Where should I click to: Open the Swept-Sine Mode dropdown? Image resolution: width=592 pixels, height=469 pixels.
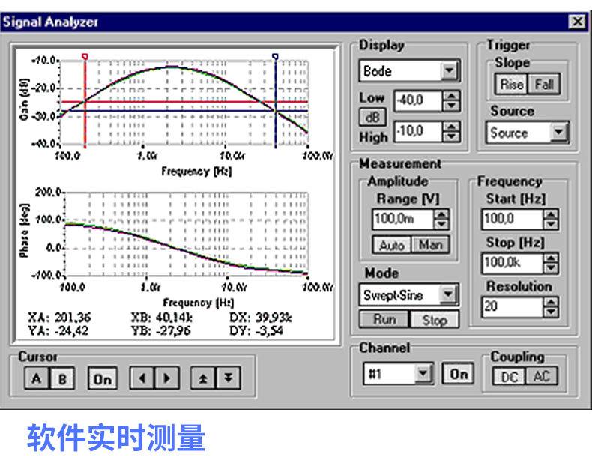[x=449, y=295]
